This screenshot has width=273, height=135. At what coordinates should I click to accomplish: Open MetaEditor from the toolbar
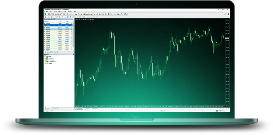pos(76,14)
